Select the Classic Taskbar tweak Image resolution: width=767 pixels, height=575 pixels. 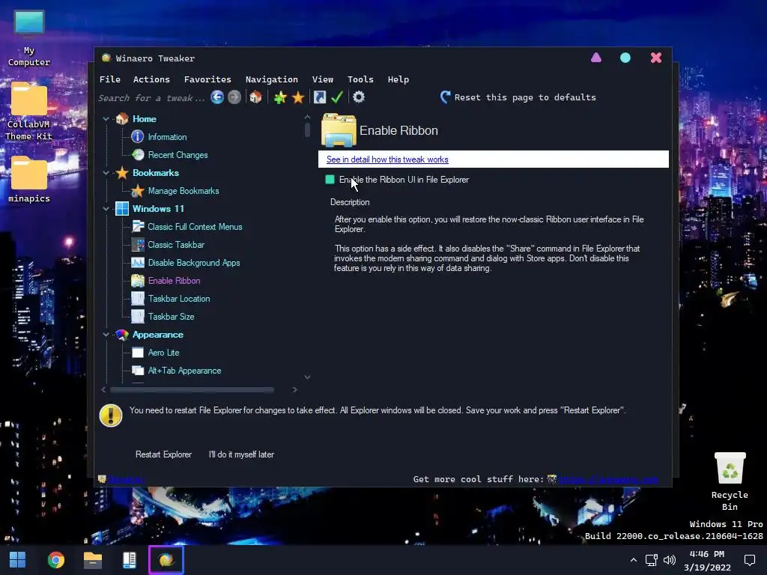pos(176,245)
